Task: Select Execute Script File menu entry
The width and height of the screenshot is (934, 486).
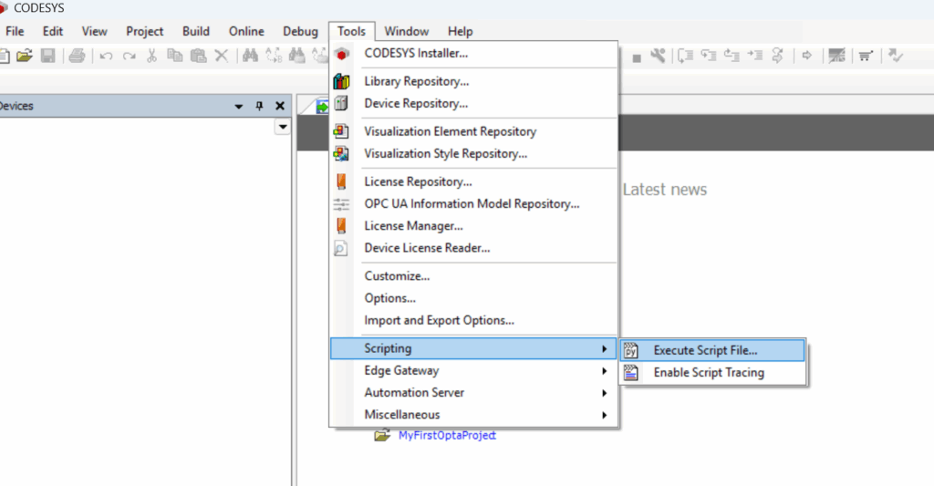Action: tap(705, 350)
